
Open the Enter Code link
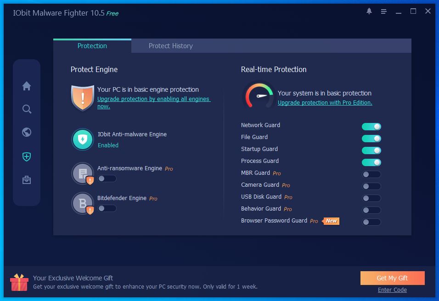coord(392,290)
